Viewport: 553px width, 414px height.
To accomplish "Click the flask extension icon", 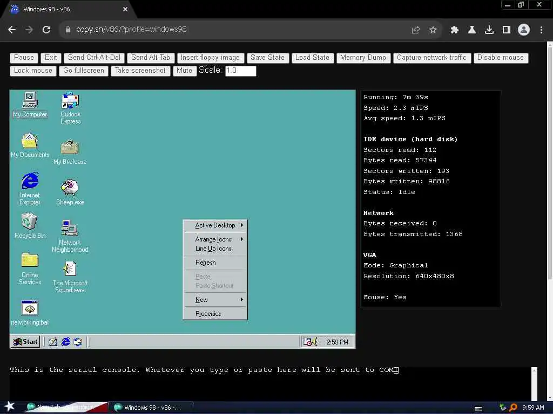I will tap(472, 30).
